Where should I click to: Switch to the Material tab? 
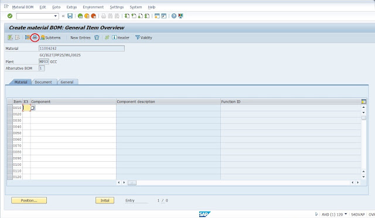pos(21,82)
